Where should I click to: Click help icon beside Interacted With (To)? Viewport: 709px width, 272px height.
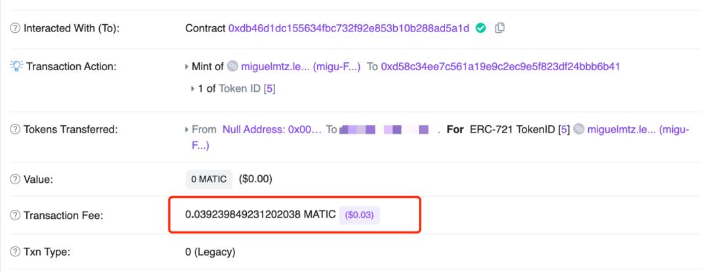[15, 28]
